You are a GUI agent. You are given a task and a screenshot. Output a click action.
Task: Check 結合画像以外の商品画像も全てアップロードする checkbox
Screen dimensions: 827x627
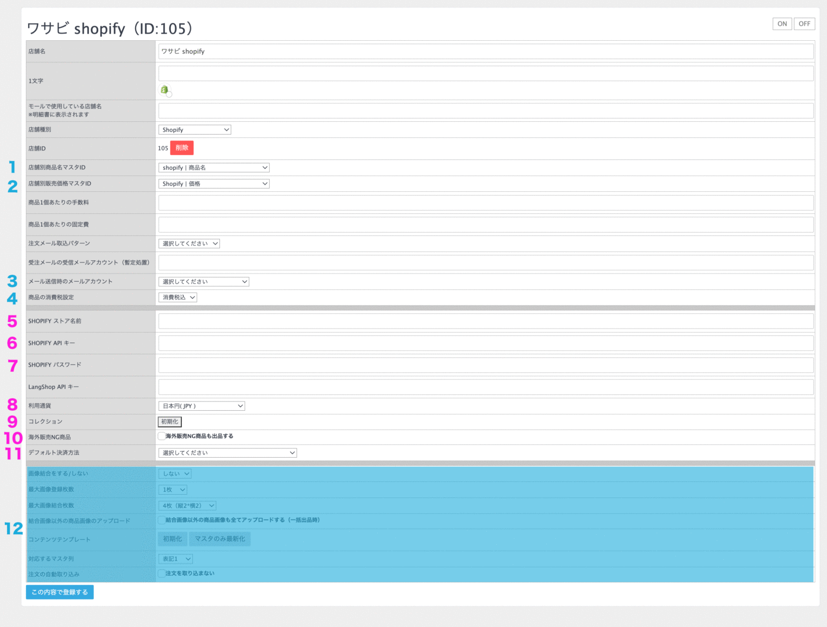coord(162,520)
